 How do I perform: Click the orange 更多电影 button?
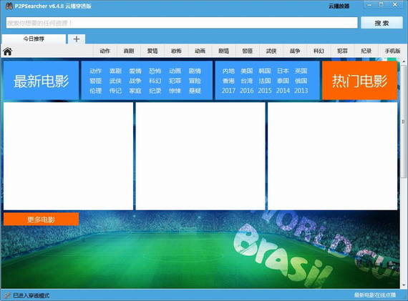pos(41,219)
